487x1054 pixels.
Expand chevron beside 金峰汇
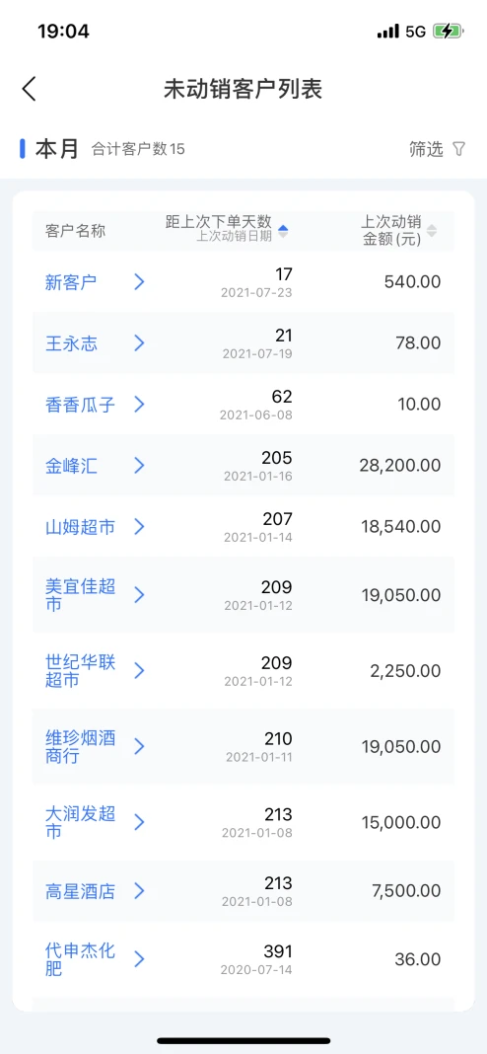139,465
